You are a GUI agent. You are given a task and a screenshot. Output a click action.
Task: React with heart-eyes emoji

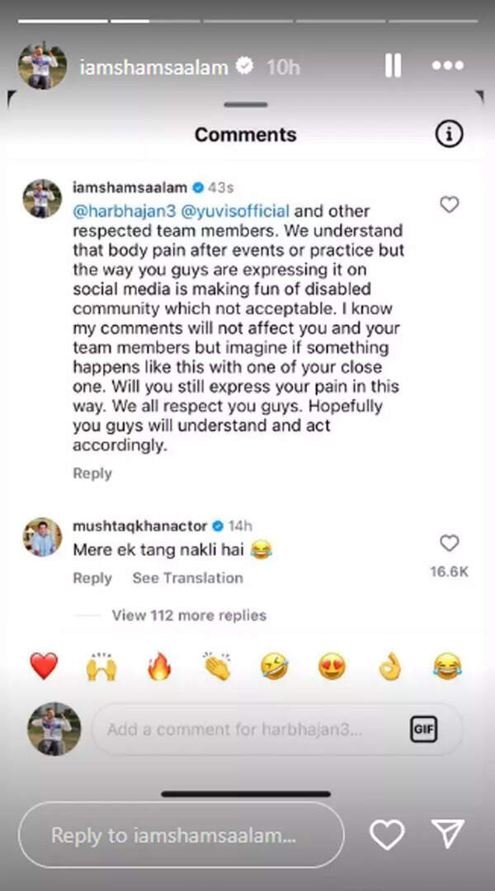point(332,667)
